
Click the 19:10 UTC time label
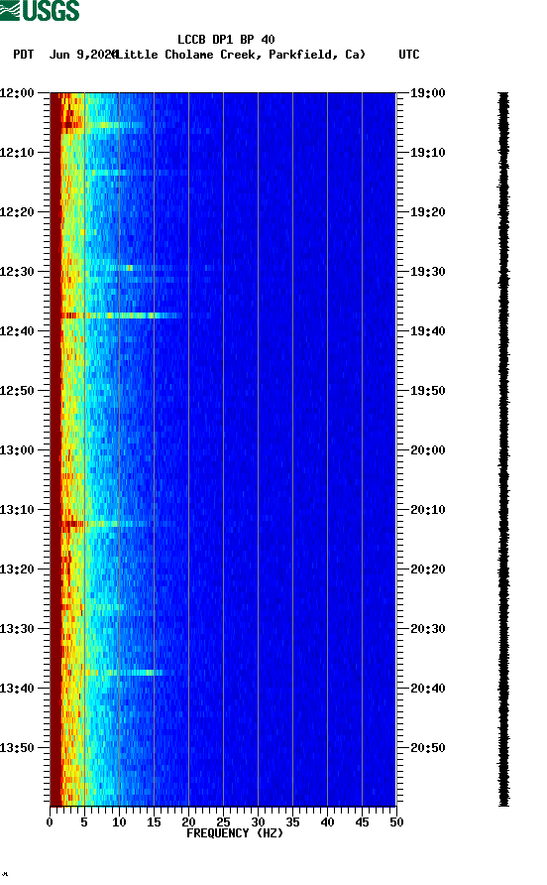pyautogui.click(x=427, y=153)
